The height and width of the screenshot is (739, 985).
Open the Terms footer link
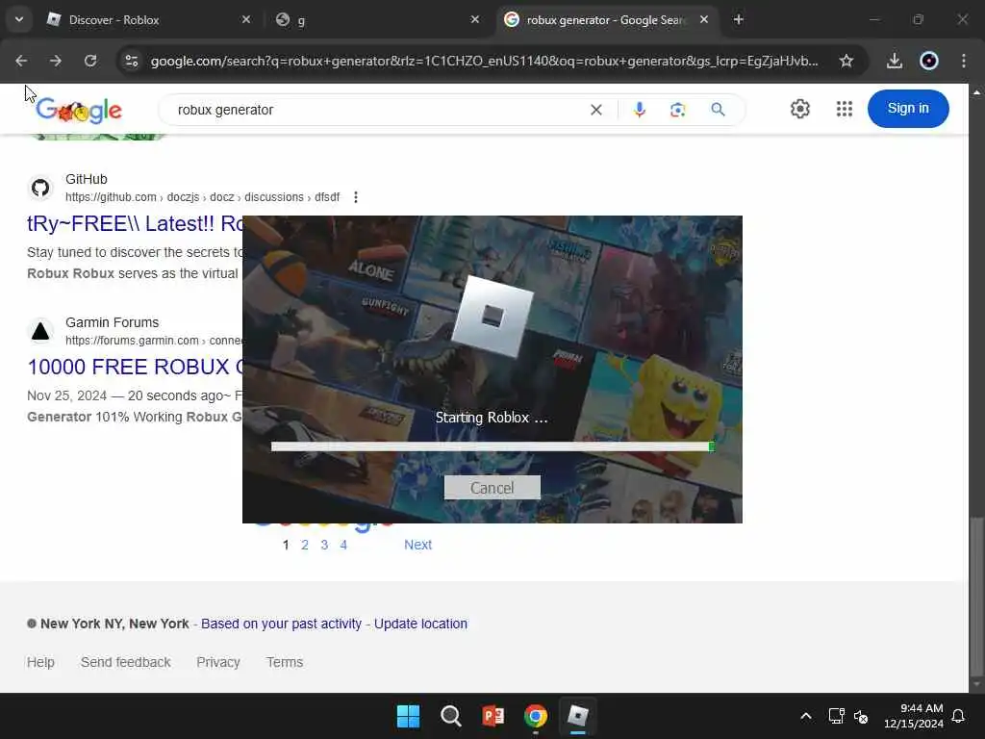coord(285,662)
